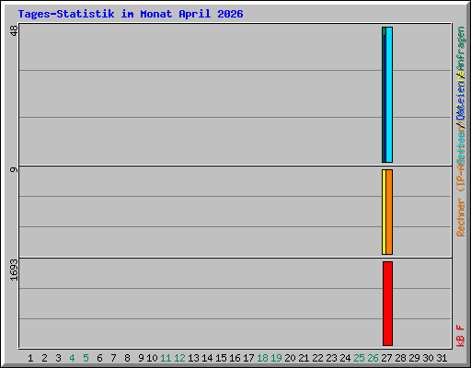The height and width of the screenshot is (368, 471).
Task: Click the red KB bar for day 27
Action: pyautogui.click(x=387, y=304)
